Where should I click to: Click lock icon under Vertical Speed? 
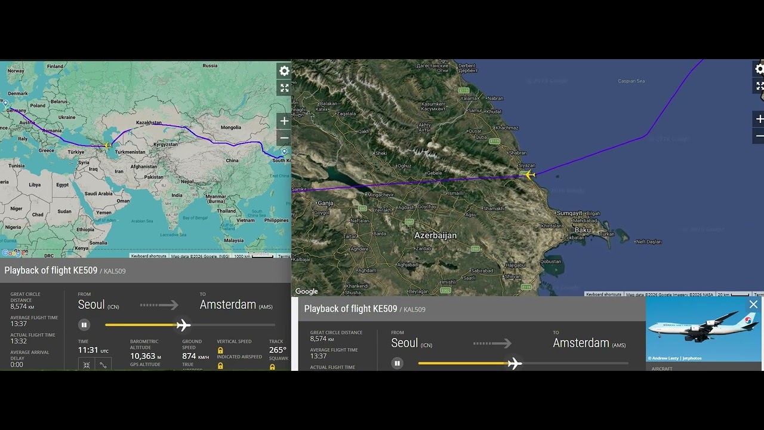pyautogui.click(x=220, y=350)
